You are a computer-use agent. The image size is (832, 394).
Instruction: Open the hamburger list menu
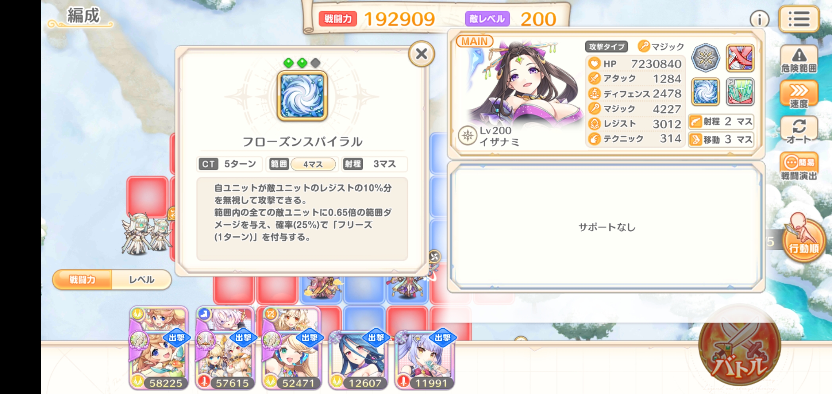pos(799,19)
